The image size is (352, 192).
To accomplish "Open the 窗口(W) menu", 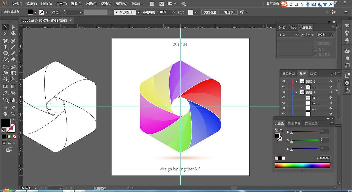I will tap(121, 4).
